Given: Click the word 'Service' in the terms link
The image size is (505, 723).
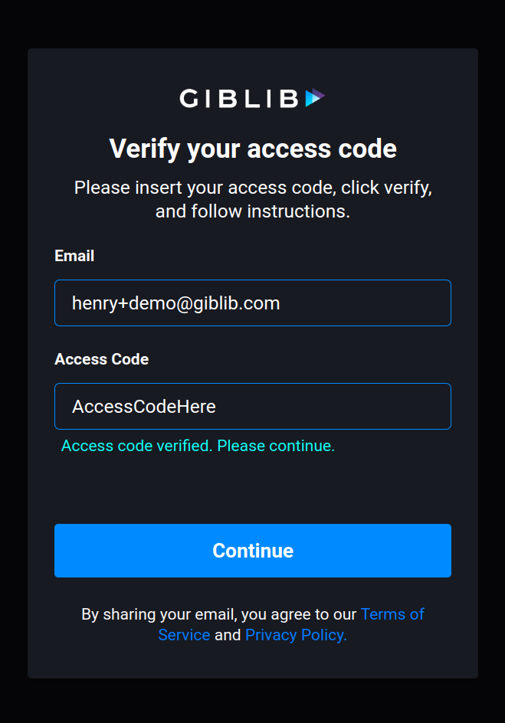Looking at the screenshot, I should pyautogui.click(x=184, y=635).
